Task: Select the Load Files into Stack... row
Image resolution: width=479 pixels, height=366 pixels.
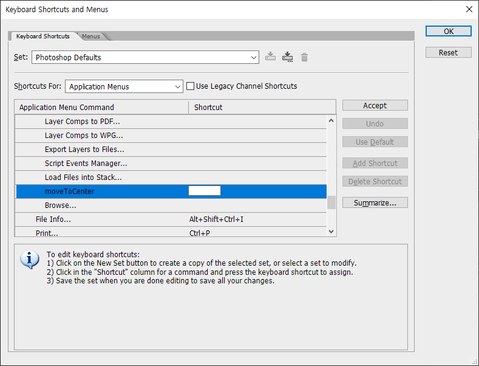Action: pyautogui.click(x=171, y=178)
